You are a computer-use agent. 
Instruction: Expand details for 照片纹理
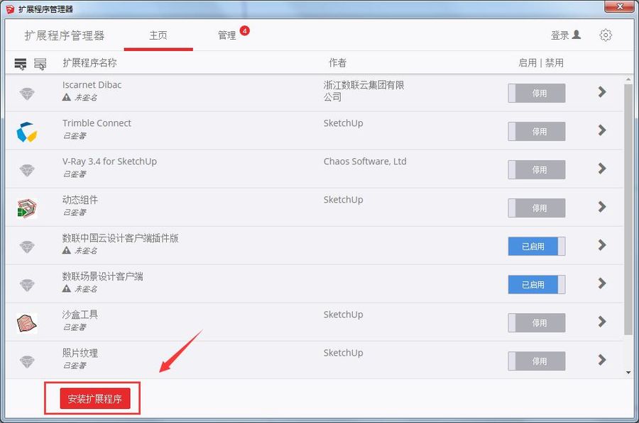(602, 360)
